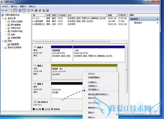The height and width of the screenshot is (119, 164).
Task: Click the Properties icon beside the X
Action: click(x=36, y=11)
